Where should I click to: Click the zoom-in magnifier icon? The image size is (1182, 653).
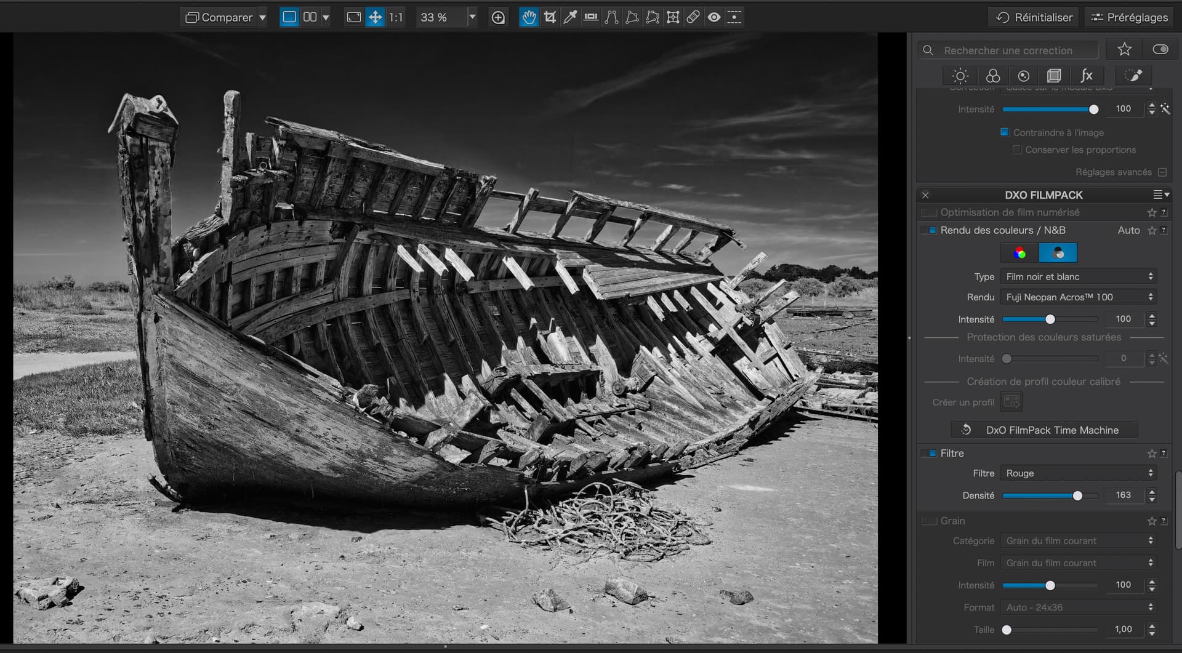coord(498,17)
